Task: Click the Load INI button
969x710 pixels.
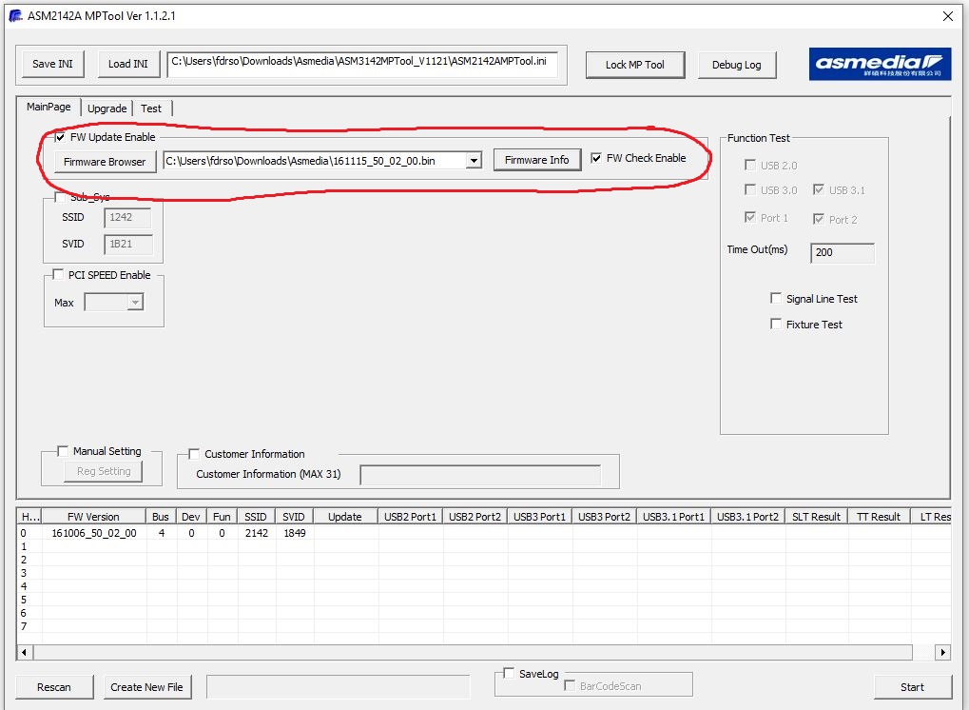Action: (x=128, y=64)
